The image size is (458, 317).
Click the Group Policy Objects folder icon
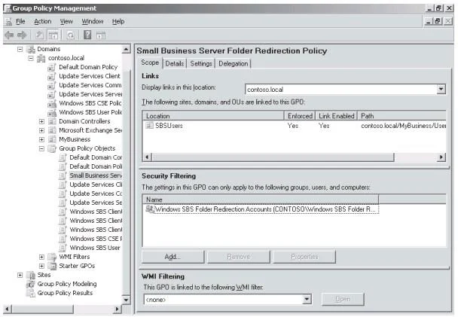(x=52, y=148)
